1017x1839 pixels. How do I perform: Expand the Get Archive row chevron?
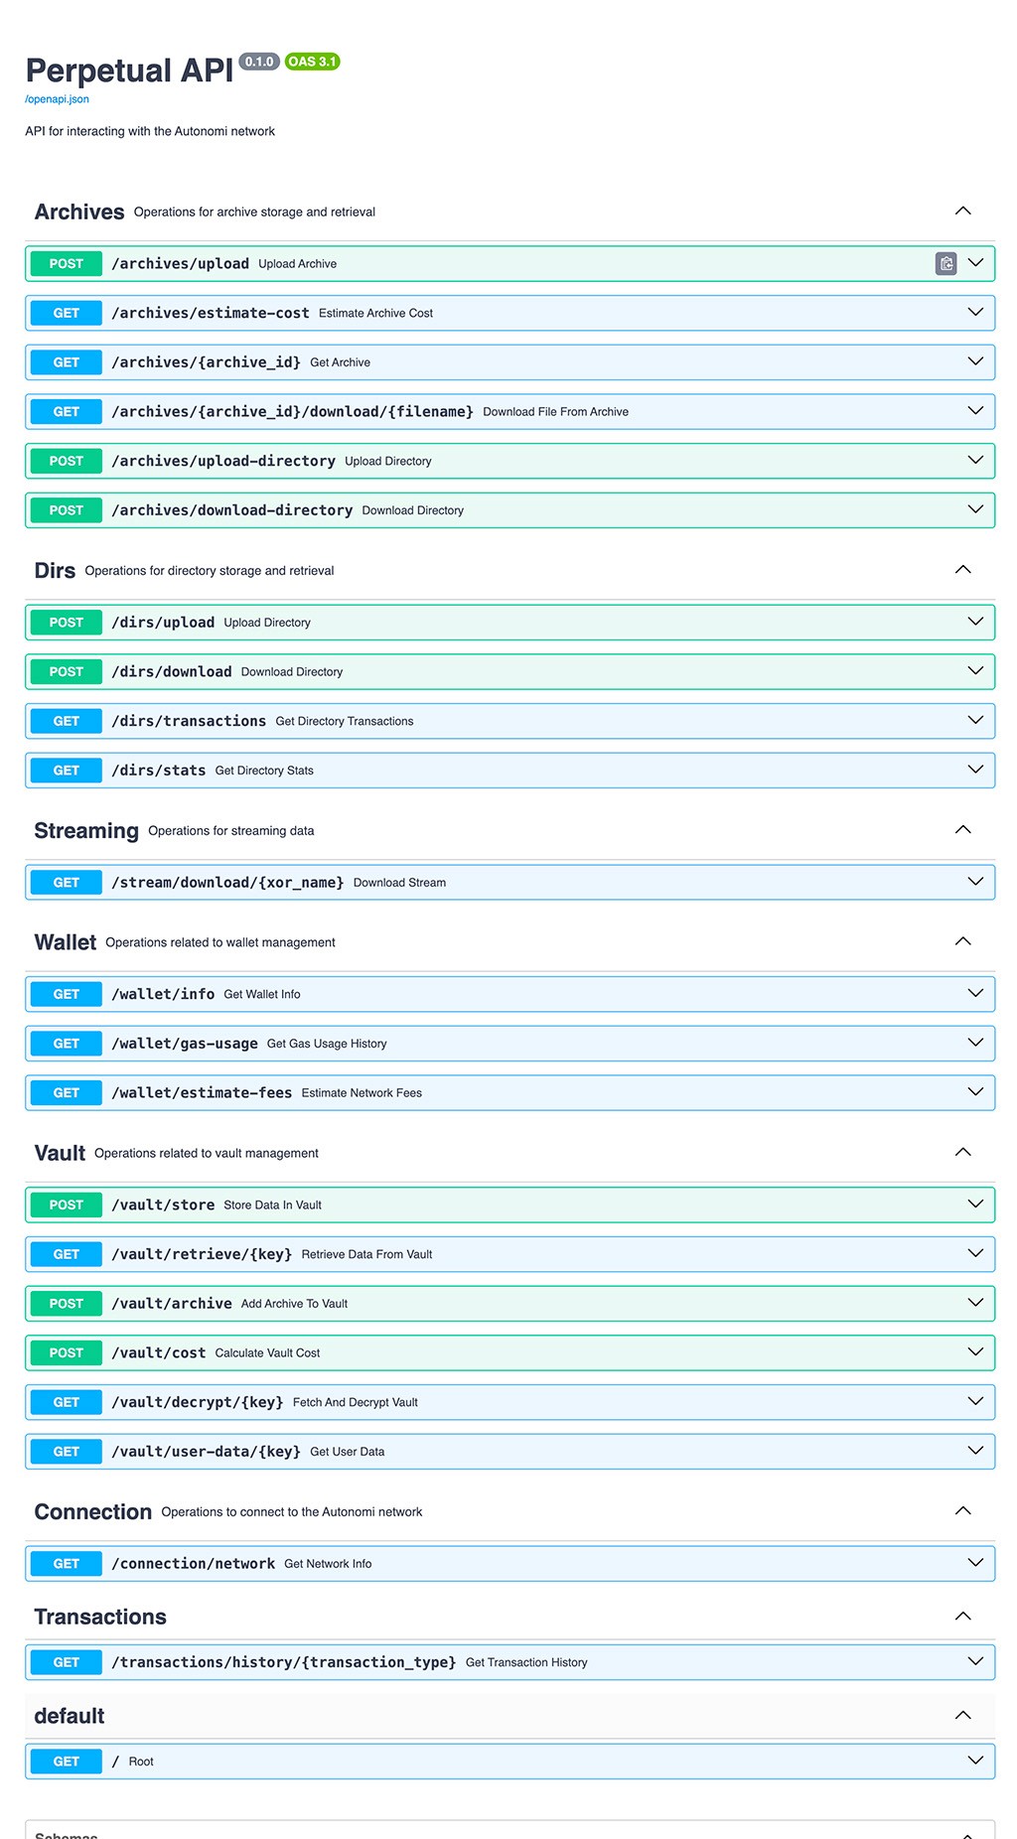coord(975,362)
